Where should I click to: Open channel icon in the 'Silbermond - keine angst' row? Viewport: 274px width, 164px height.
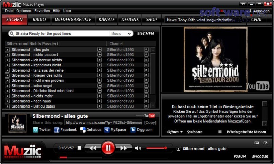146,86
